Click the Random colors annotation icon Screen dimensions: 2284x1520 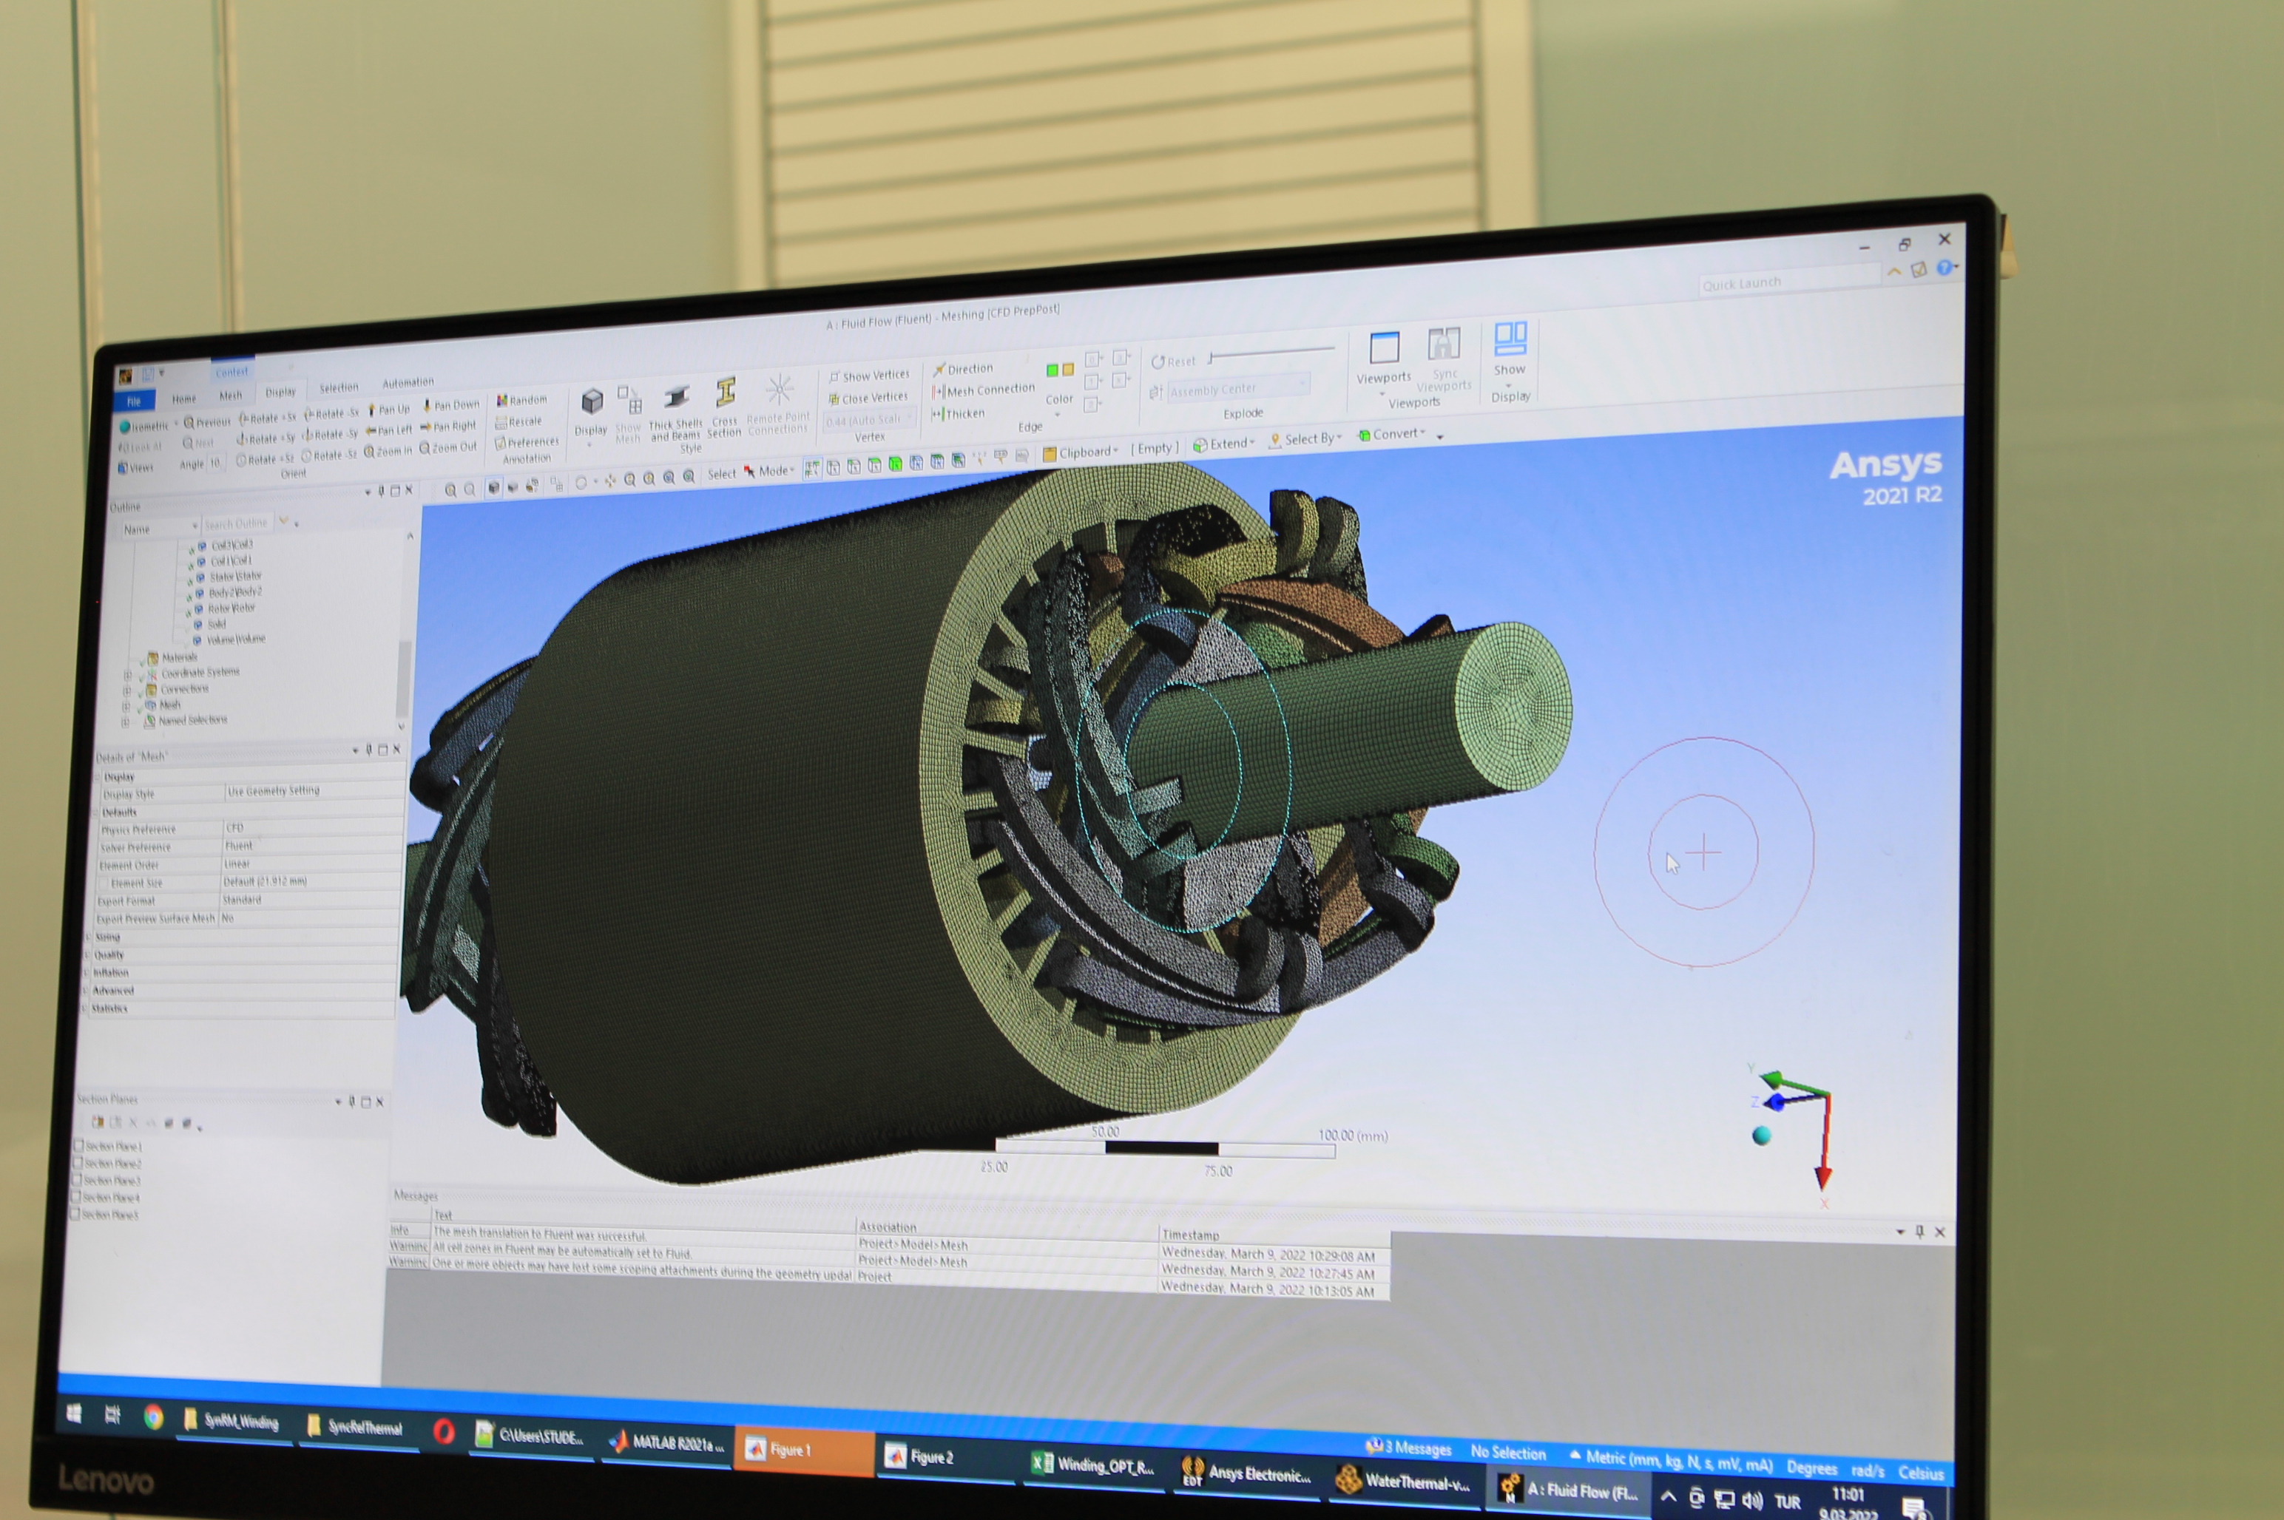click(502, 401)
